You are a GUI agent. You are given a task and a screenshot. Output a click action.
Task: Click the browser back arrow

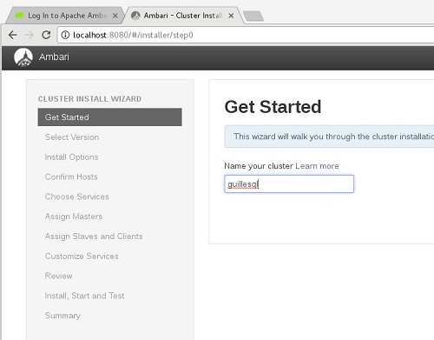12,35
